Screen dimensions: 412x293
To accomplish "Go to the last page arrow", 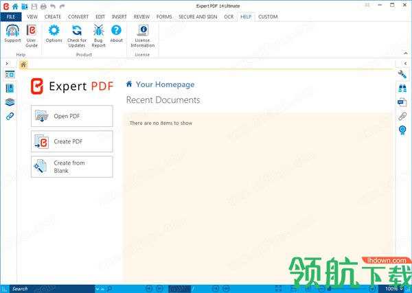I will [226, 289].
